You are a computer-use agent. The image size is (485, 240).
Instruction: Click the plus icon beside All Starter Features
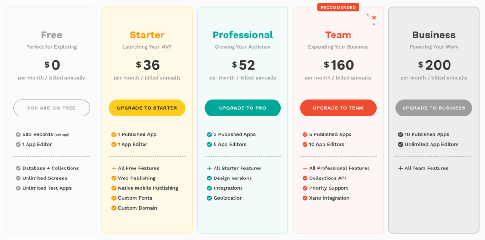(209, 168)
